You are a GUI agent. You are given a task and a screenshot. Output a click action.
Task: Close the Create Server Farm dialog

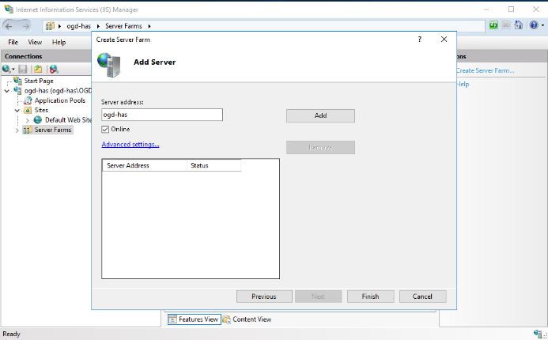point(444,39)
